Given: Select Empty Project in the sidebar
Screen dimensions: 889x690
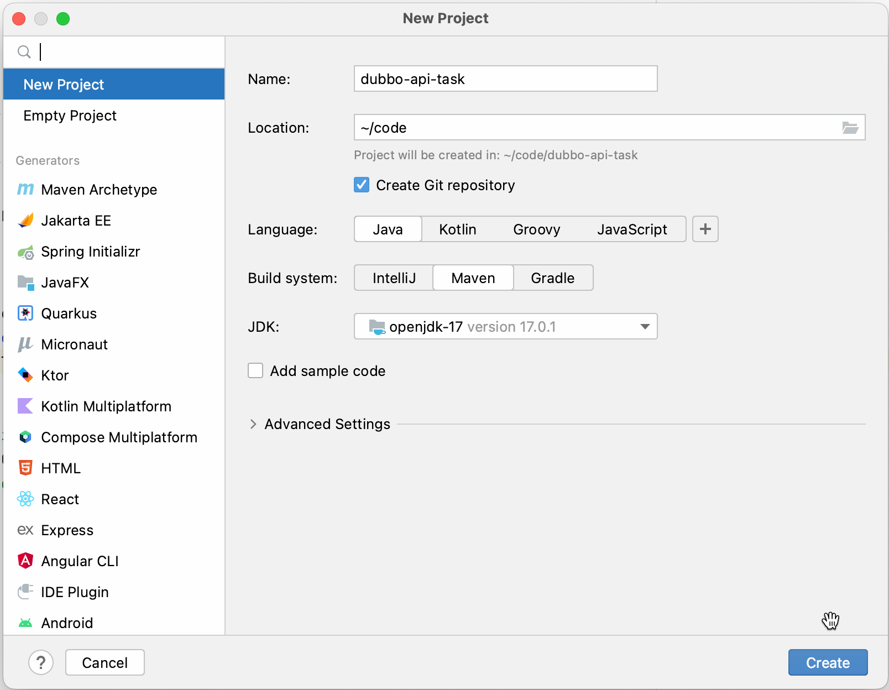Looking at the screenshot, I should click(70, 116).
